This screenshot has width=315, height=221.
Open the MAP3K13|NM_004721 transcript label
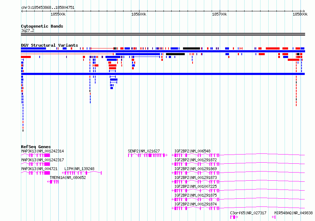tap(39, 169)
